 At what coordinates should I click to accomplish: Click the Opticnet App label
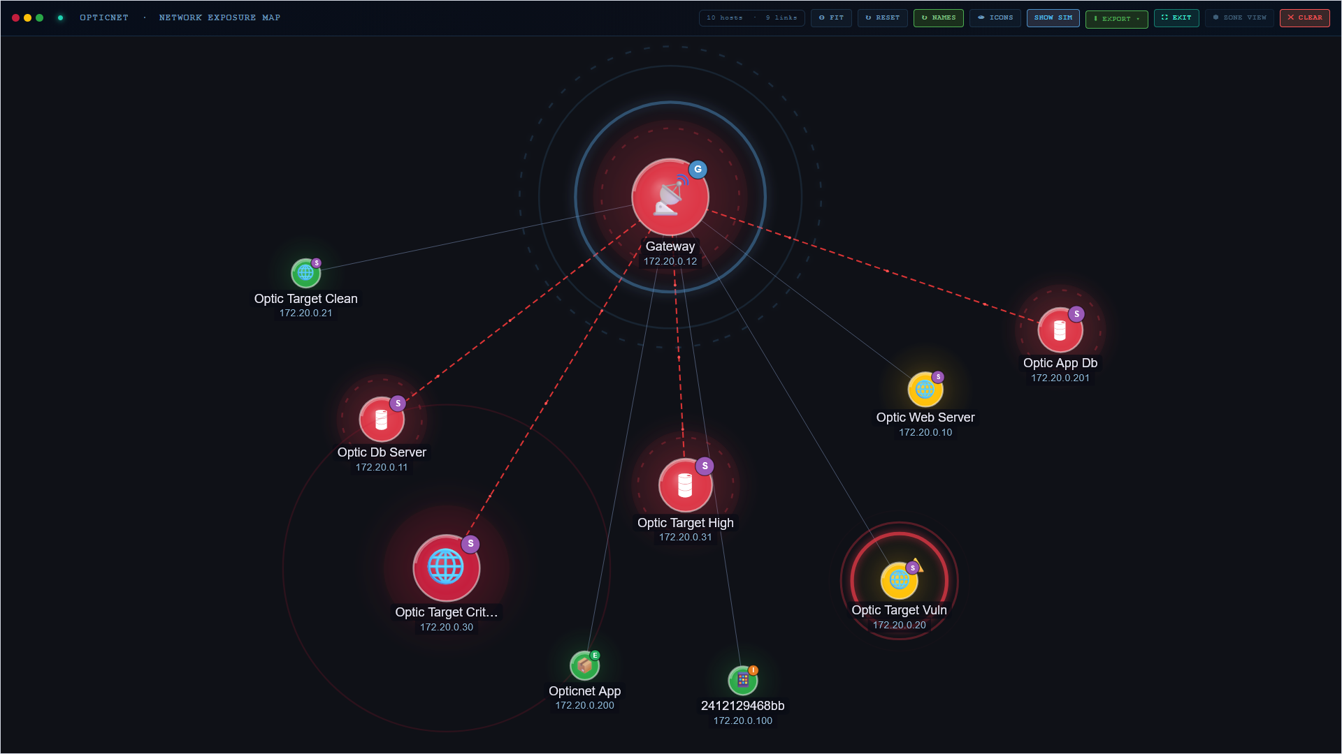[x=584, y=691]
